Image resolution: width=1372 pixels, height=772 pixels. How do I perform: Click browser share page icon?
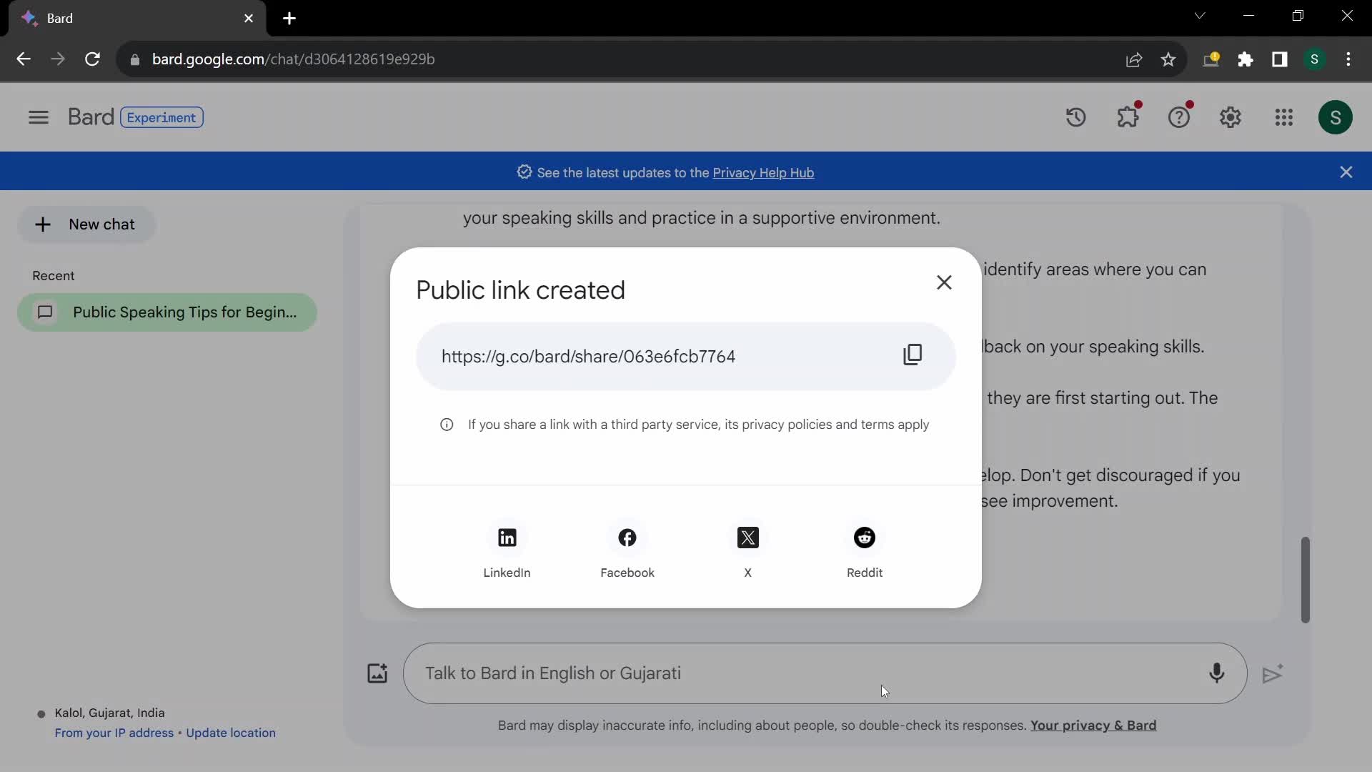[x=1133, y=59]
